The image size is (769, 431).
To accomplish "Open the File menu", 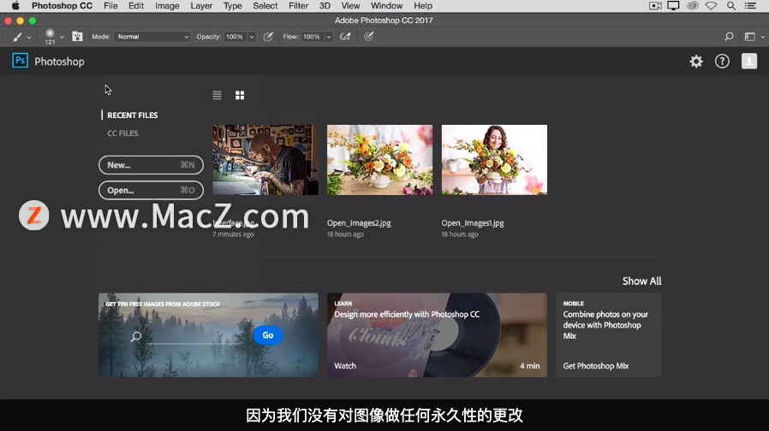I will point(110,6).
